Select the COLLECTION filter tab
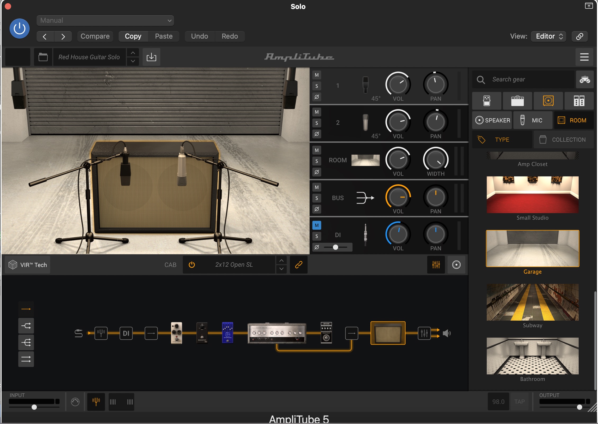Viewport: 598px width, 424px height. 564,140
